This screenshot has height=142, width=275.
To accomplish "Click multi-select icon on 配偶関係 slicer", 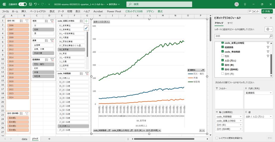I will pos(46,59).
